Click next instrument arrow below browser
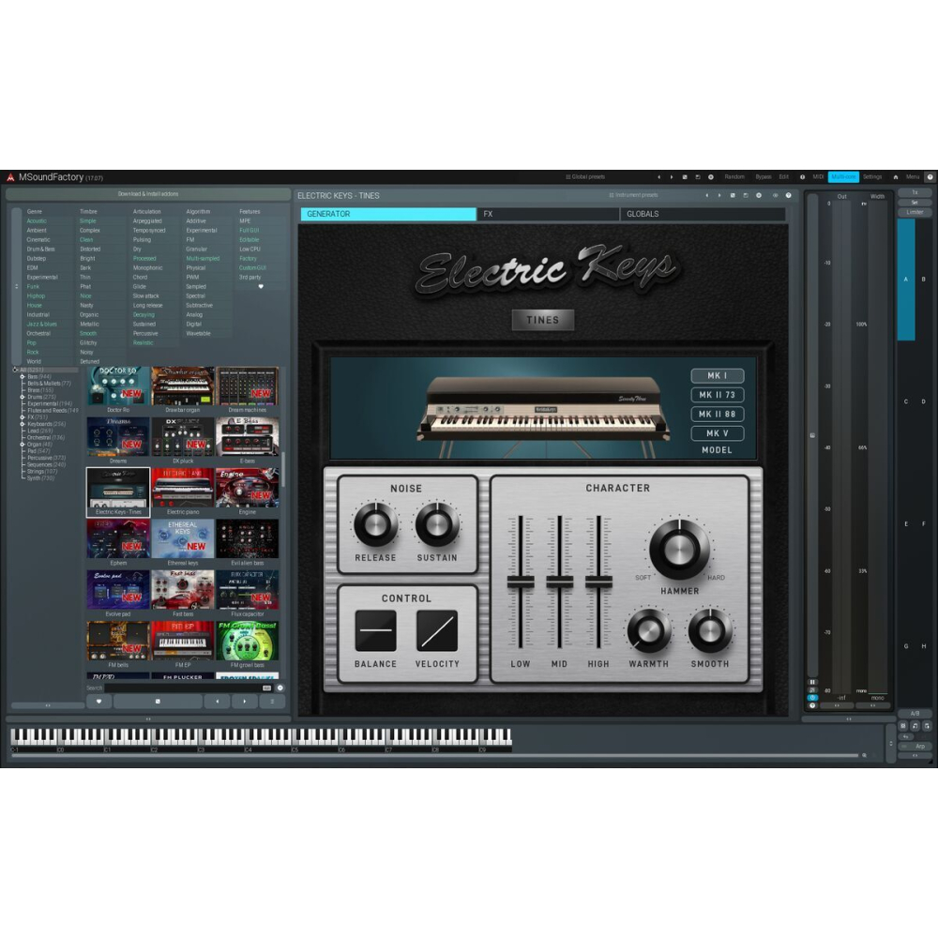The height and width of the screenshot is (938, 938). (x=244, y=701)
